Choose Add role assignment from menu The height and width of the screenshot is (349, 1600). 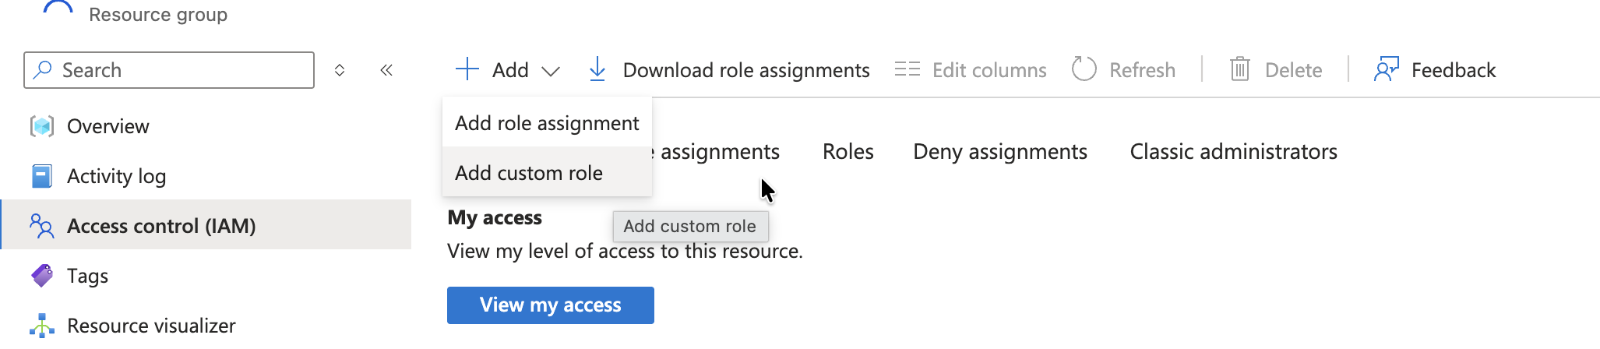pos(547,123)
